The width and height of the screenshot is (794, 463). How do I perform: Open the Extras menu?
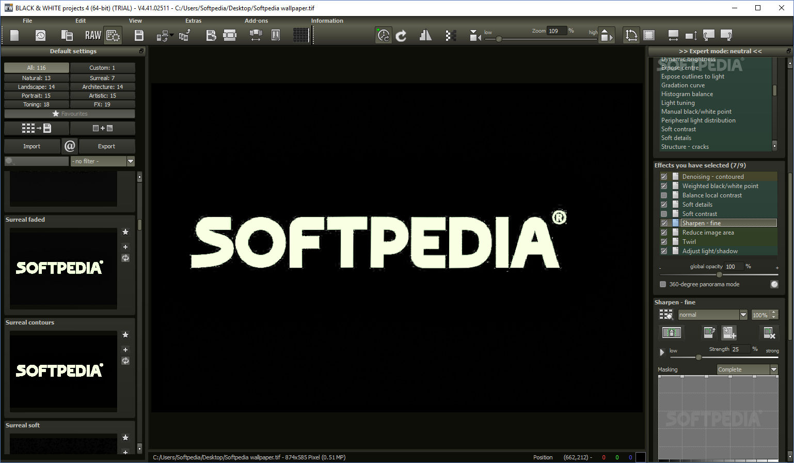click(194, 21)
